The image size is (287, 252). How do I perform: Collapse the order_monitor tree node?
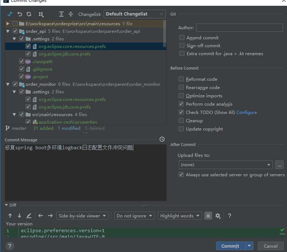tap(8, 84)
